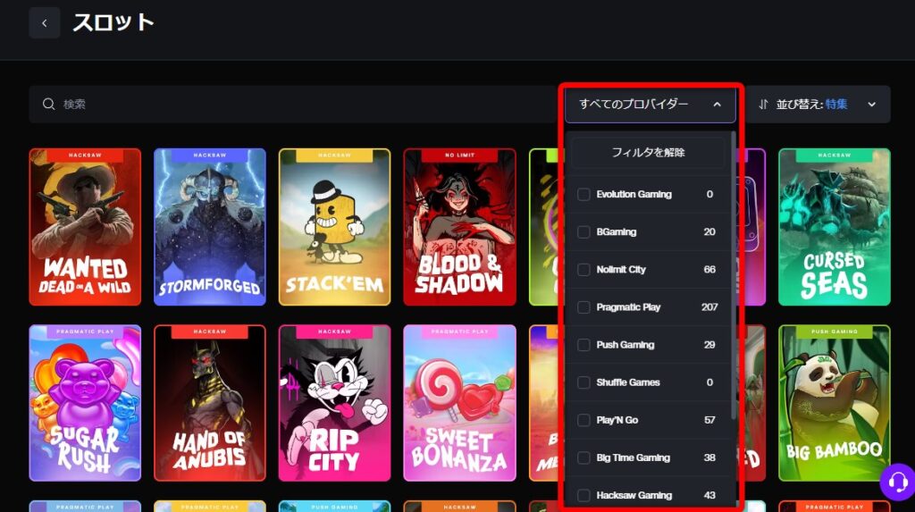Open the Blood & Shadow game

(459, 227)
